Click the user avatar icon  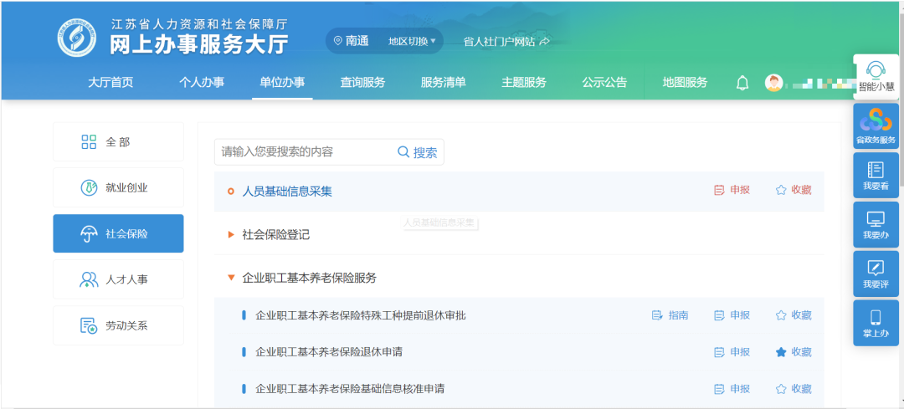coord(773,83)
